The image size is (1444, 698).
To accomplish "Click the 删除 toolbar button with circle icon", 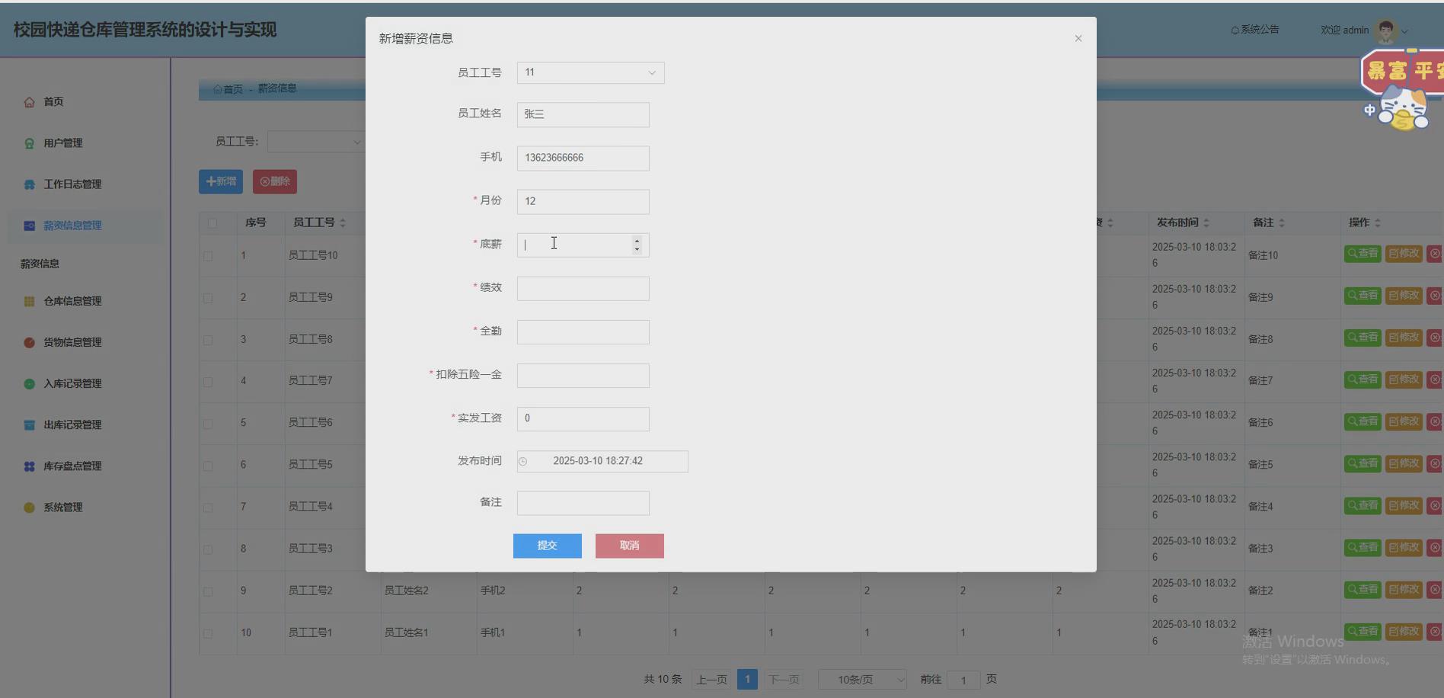I will [274, 181].
